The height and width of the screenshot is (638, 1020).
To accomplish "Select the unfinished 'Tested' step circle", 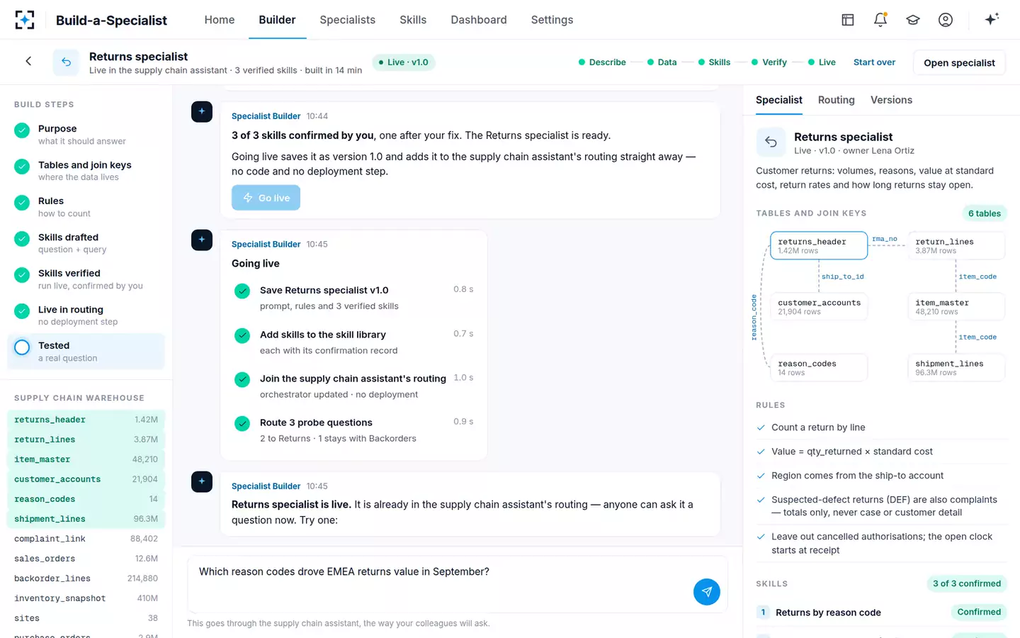I will tap(22, 347).
